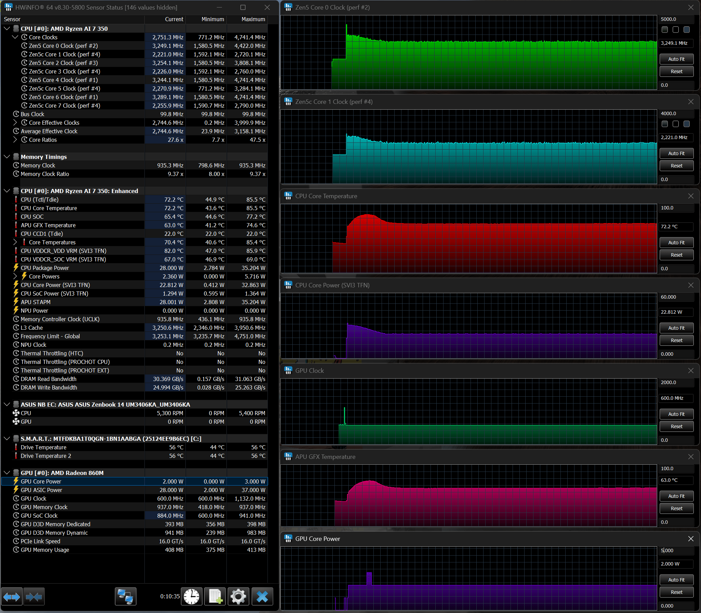
Task: Collapse the Ryzen AI 7 350 Enhanced group
Action: click(7, 191)
